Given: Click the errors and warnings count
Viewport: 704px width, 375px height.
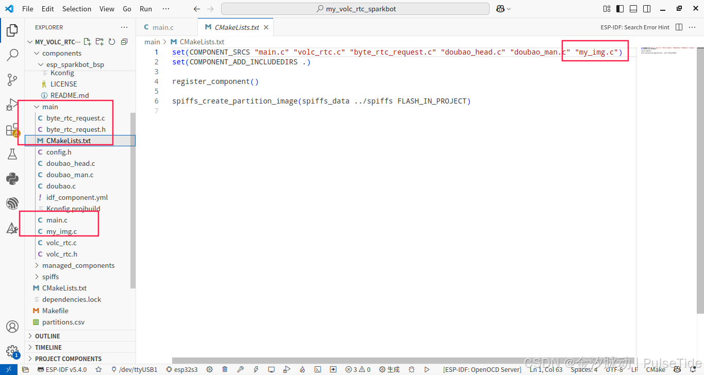Looking at the screenshot, I should click(358, 369).
